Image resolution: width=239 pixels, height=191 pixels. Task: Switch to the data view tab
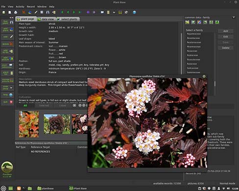click(47, 19)
